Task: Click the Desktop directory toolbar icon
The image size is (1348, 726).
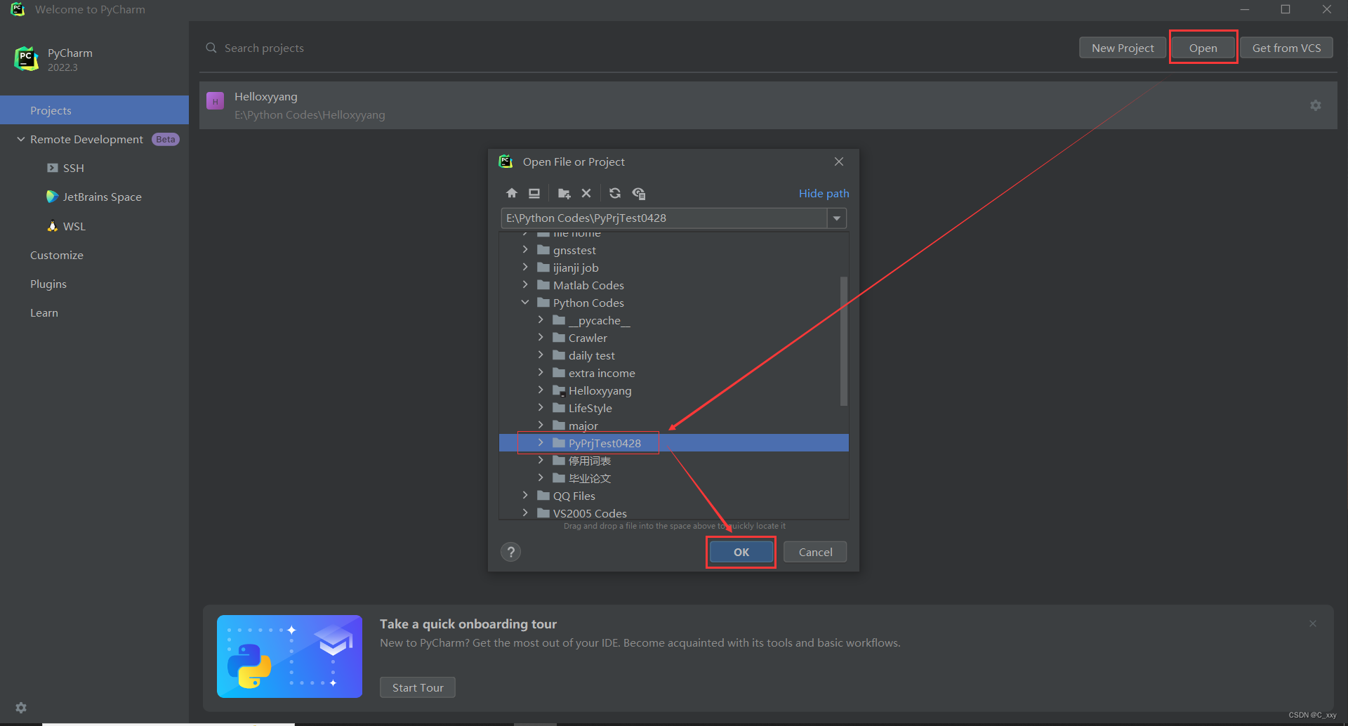Action: pos(534,193)
